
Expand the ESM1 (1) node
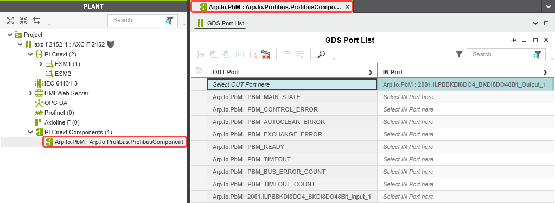point(40,64)
